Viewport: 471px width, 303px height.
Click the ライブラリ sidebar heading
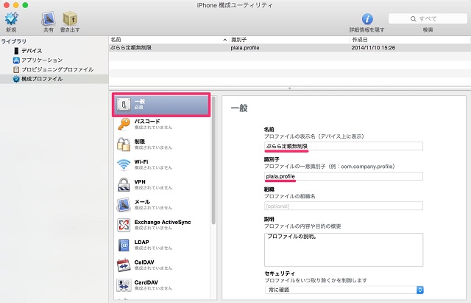pos(13,41)
